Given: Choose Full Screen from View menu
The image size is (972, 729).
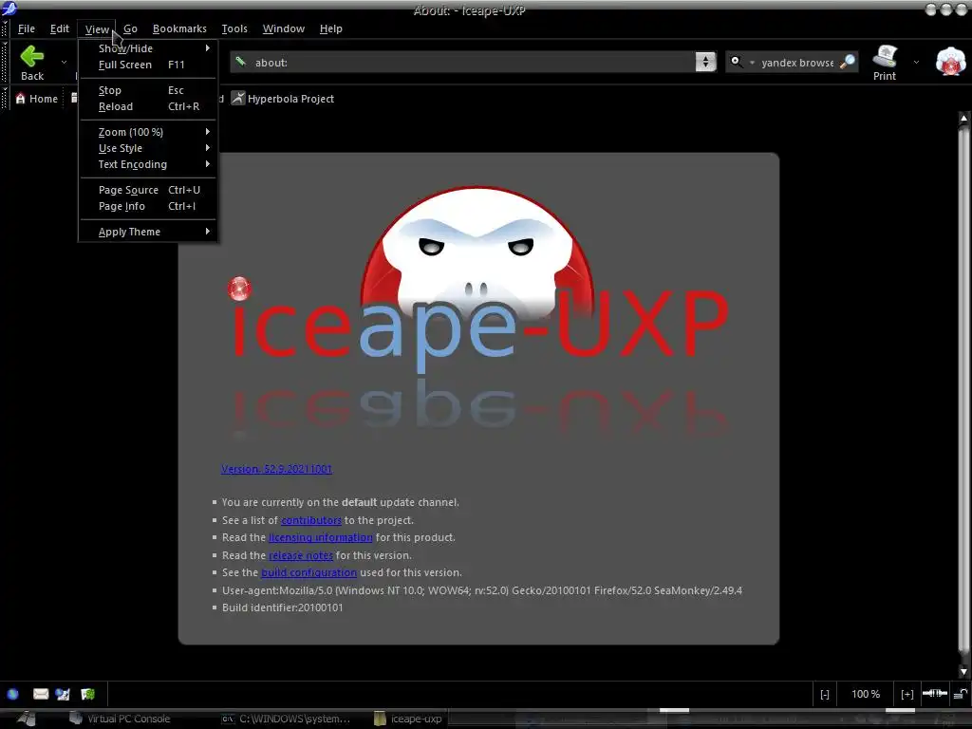Looking at the screenshot, I should (147, 65).
